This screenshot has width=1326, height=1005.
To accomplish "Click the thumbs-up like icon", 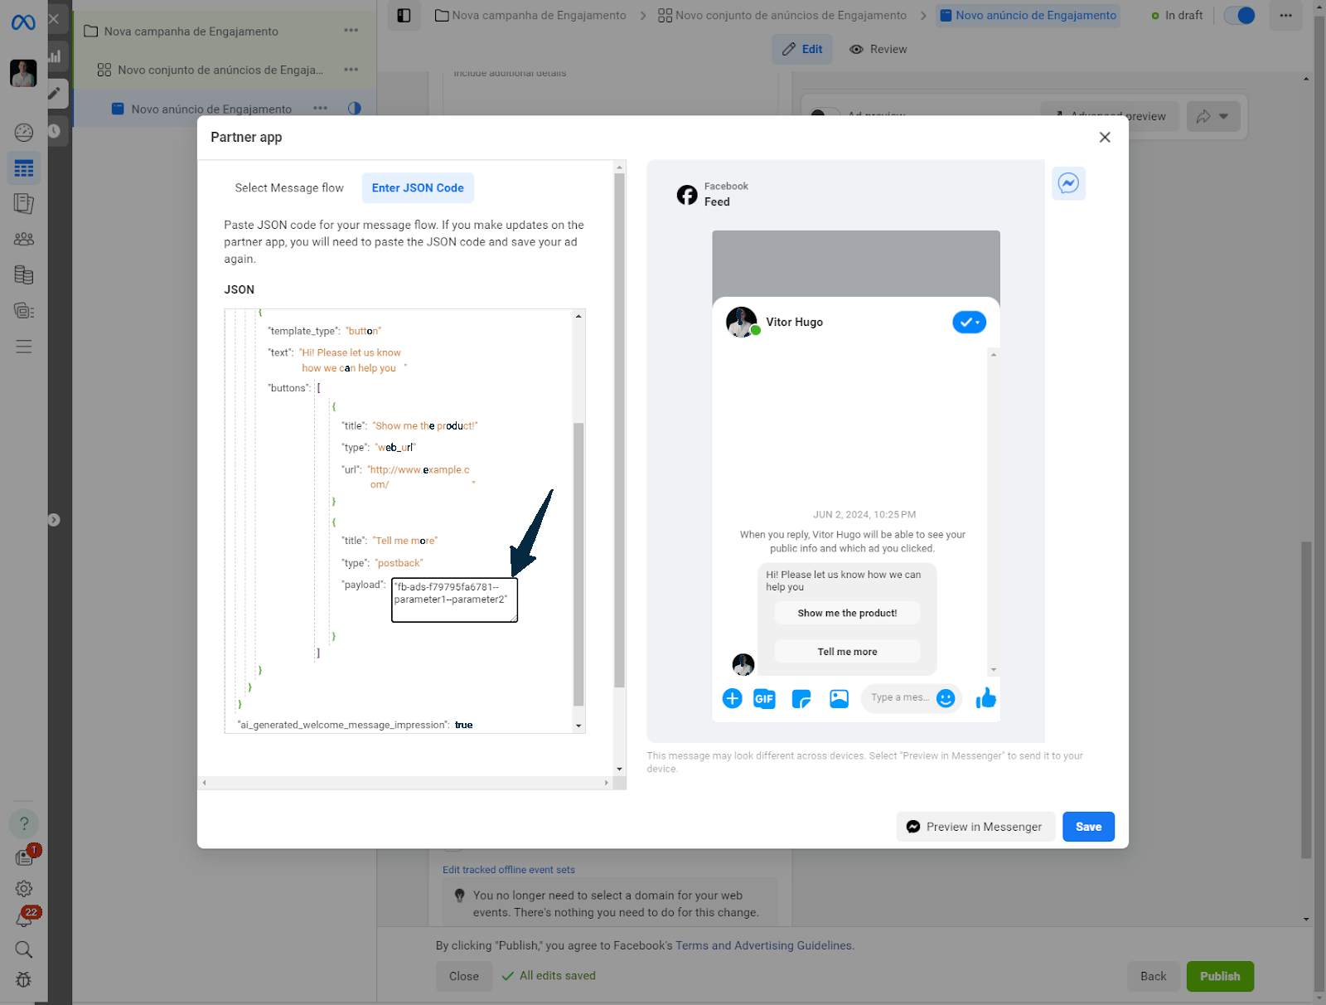I will click(x=985, y=698).
